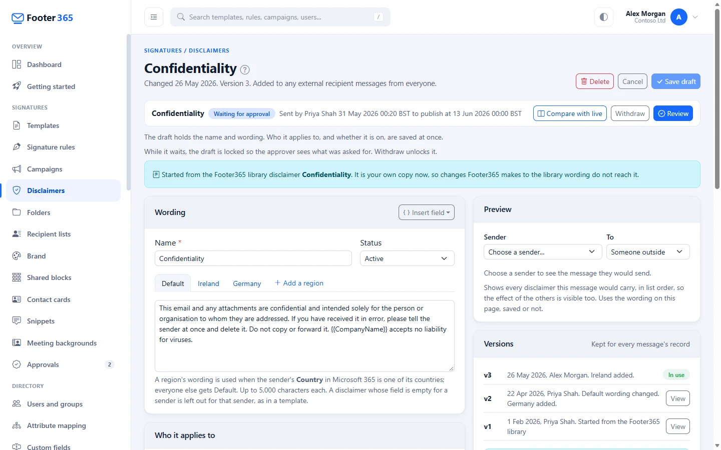Open Approvals with 2 pending
721x450 pixels.
coord(63,364)
